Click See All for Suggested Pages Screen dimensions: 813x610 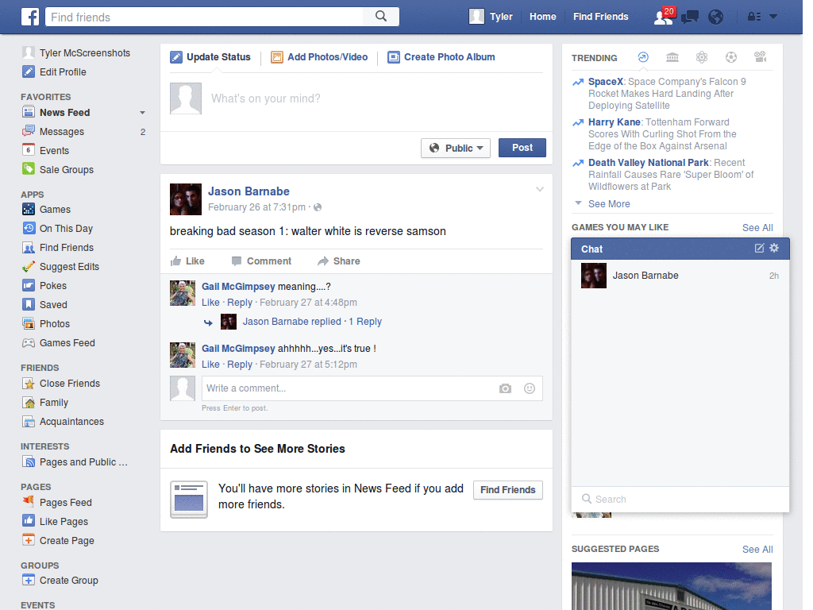(757, 550)
